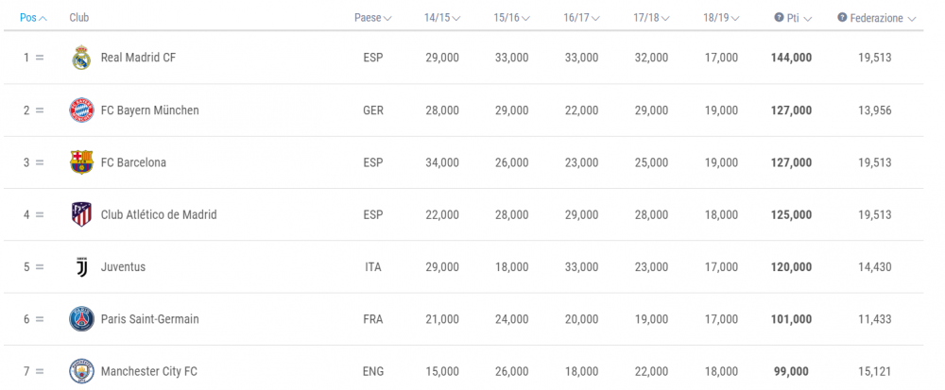
Task: Open the Real Madrid CF club link
Action: click(x=139, y=58)
